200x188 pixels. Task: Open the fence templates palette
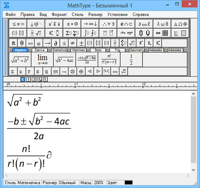[18, 33]
